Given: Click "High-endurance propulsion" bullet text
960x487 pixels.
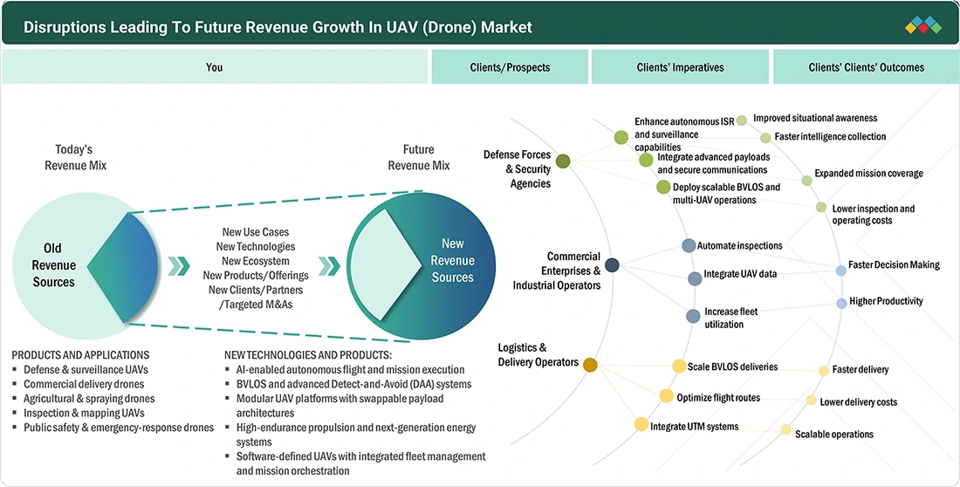Looking at the screenshot, I should coord(356,435).
